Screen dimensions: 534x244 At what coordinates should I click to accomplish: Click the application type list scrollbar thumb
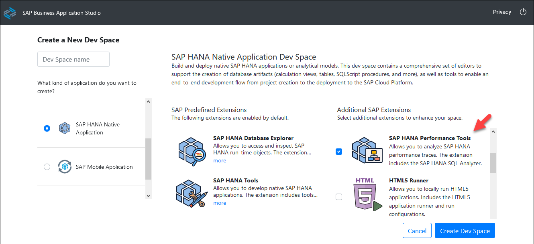pyautogui.click(x=148, y=159)
